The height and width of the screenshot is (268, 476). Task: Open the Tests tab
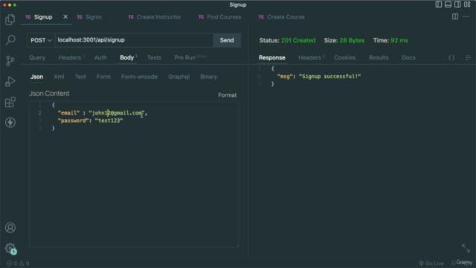[x=154, y=58]
